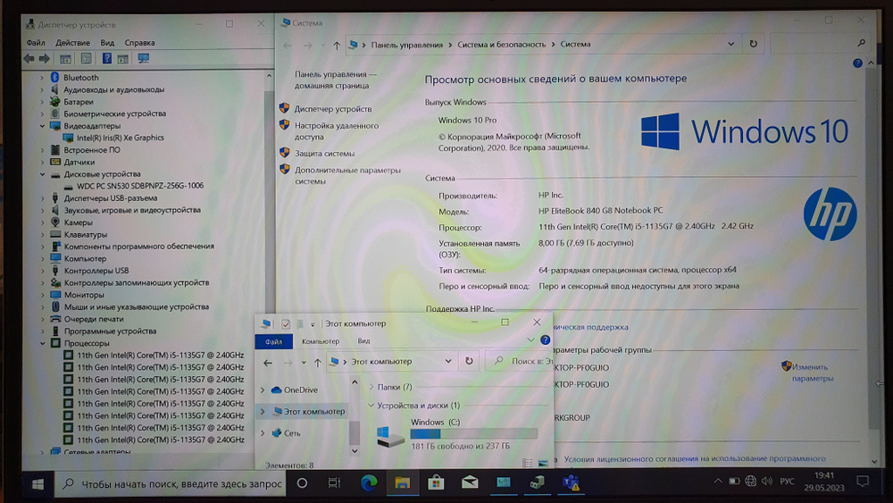Click Изменить параметры link
The image size is (893, 503).
point(812,373)
